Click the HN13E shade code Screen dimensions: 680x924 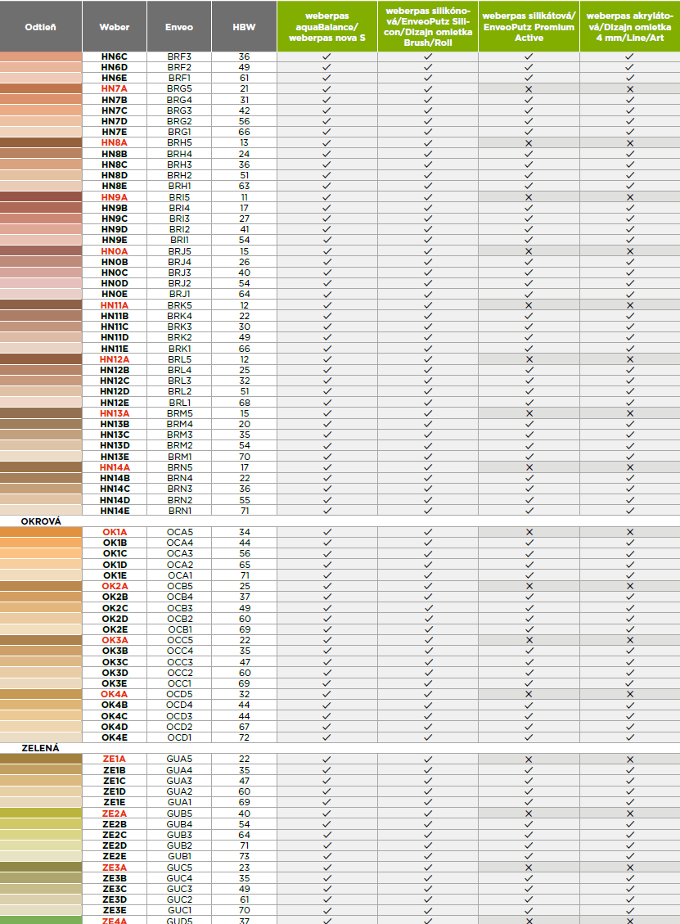(x=115, y=456)
